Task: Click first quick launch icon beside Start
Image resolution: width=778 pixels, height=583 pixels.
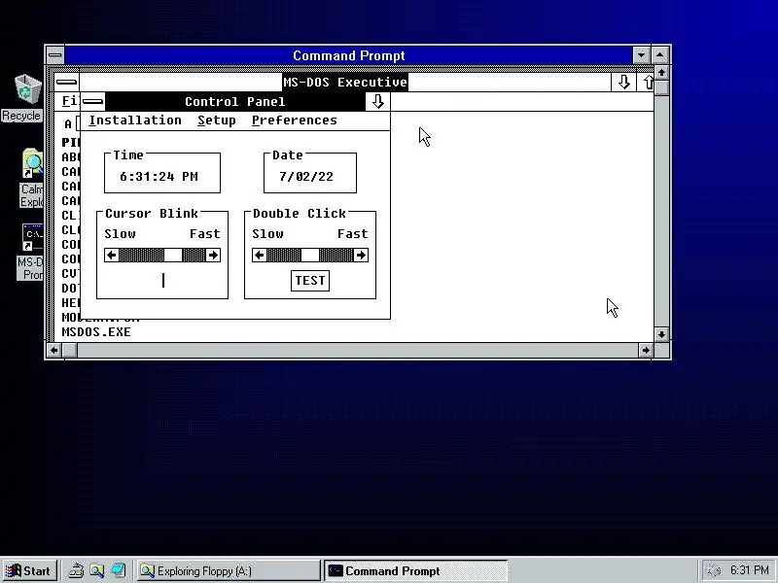Action: coord(76,570)
